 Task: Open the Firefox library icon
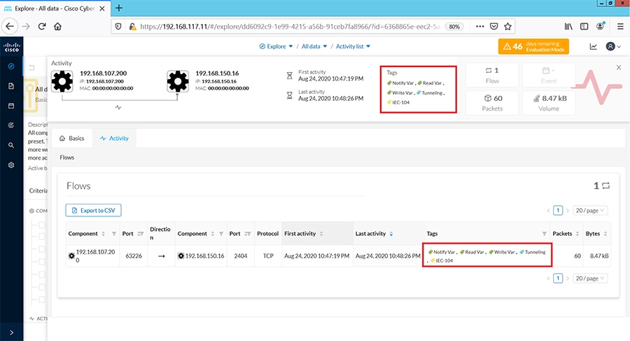(568, 27)
